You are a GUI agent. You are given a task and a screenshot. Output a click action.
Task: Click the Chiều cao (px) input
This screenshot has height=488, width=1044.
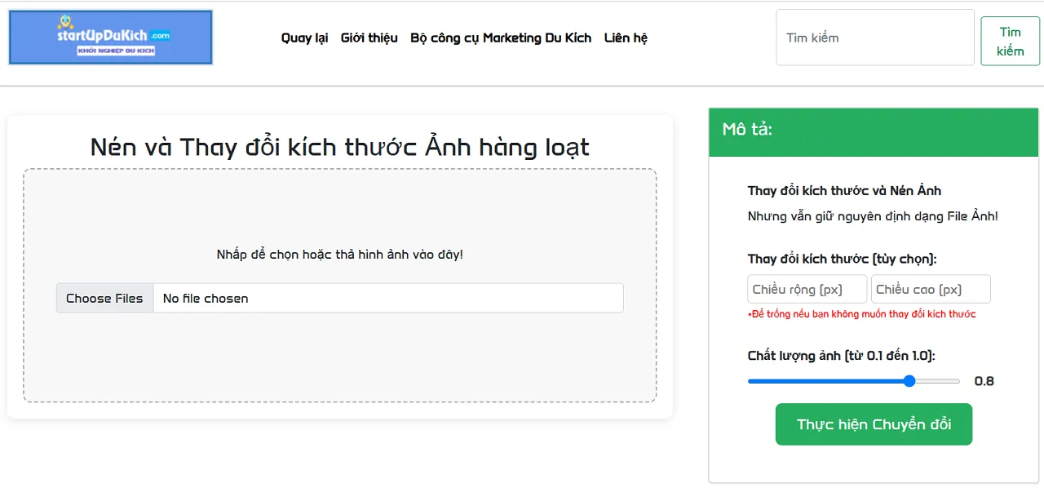click(x=931, y=289)
